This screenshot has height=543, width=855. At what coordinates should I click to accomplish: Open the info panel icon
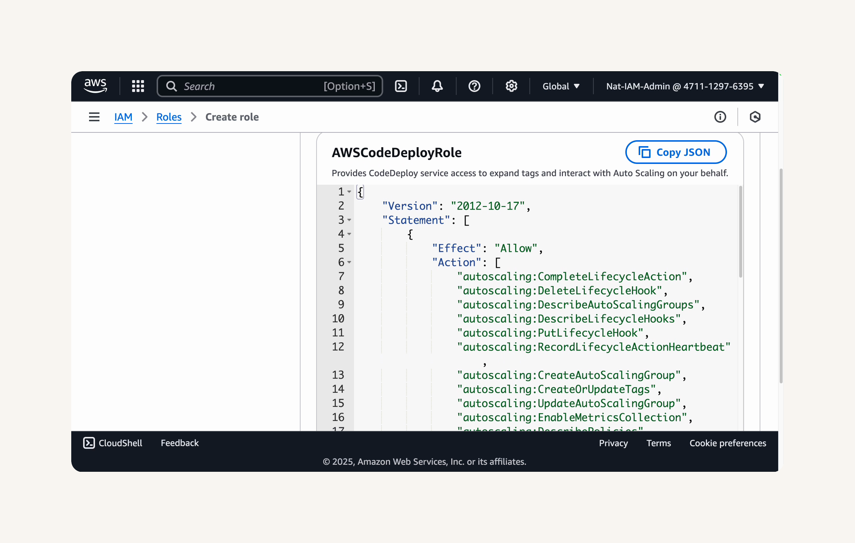720,117
